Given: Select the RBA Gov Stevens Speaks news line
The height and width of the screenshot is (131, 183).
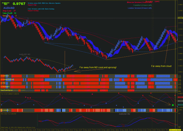Looking at the screenshot, I should (x=44, y=3).
